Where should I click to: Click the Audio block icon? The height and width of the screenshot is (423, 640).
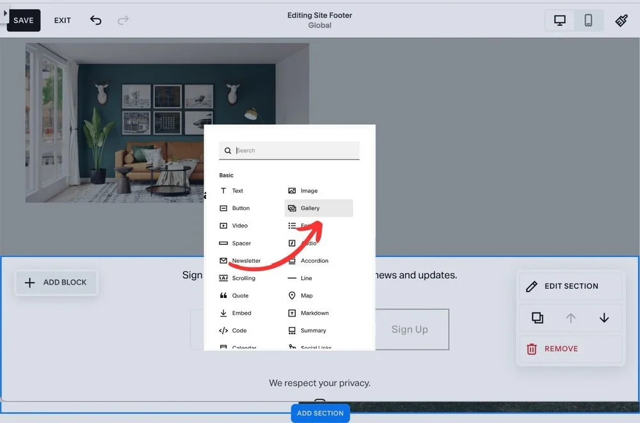click(x=292, y=243)
